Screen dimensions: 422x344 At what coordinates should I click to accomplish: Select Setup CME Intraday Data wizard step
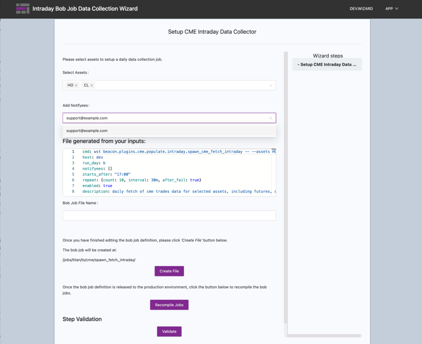pyautogui.click(x=327, y=65)
